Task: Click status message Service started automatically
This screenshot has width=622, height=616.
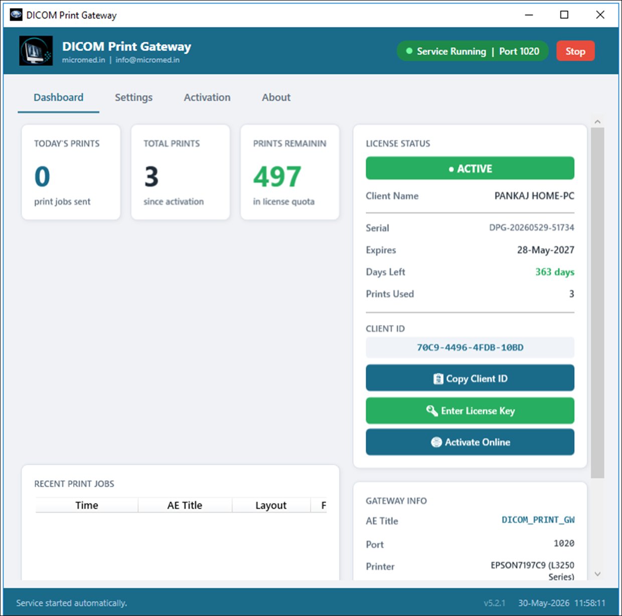Action: (x=71, y=603)
